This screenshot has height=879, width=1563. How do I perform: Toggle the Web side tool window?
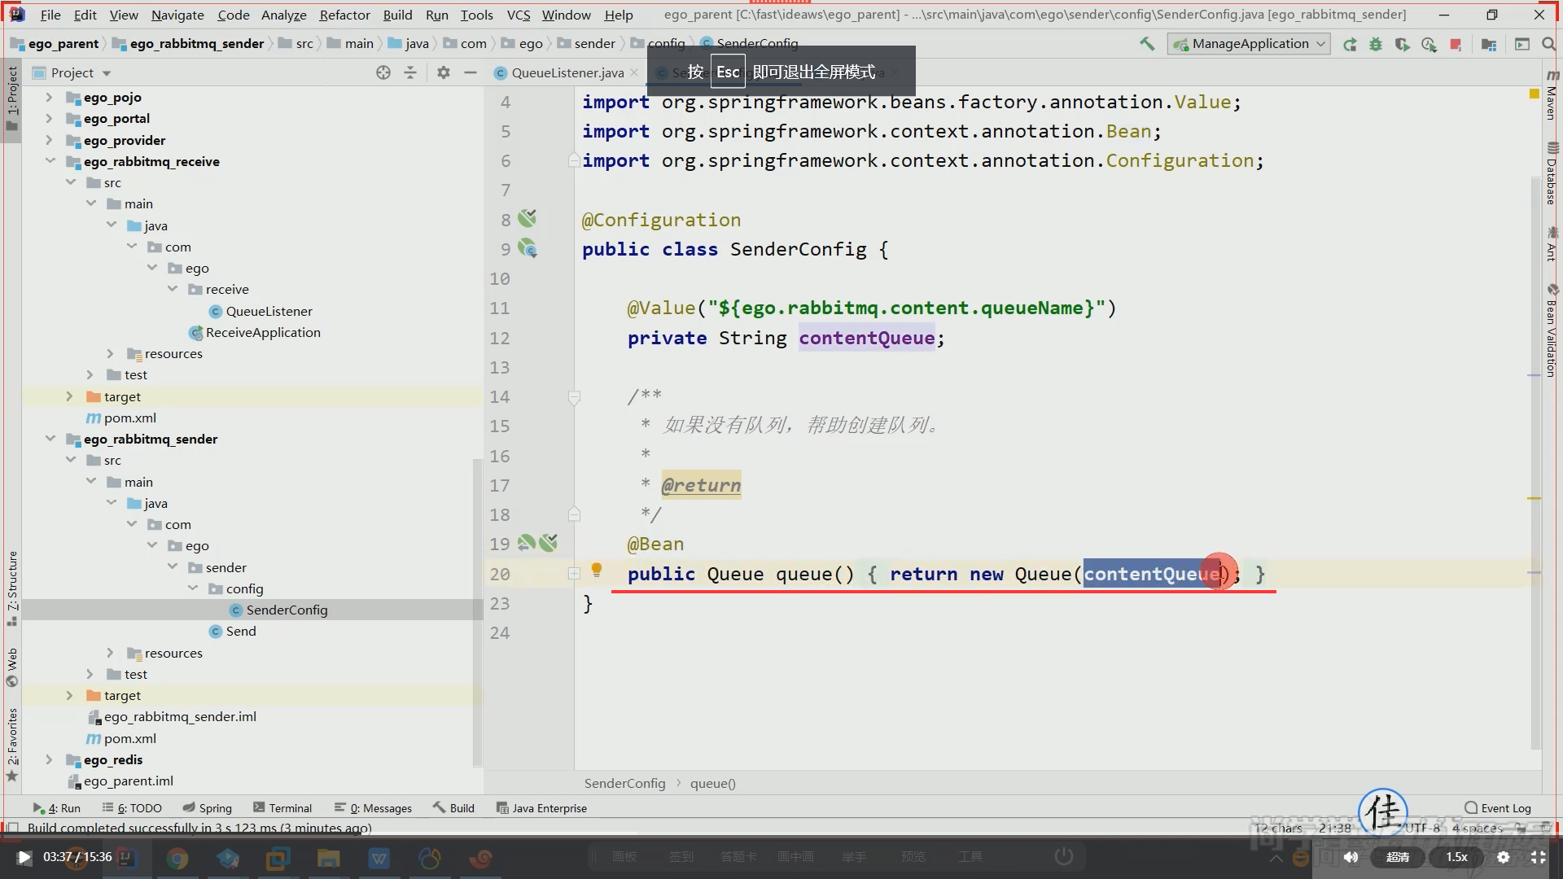click(12, 667)
